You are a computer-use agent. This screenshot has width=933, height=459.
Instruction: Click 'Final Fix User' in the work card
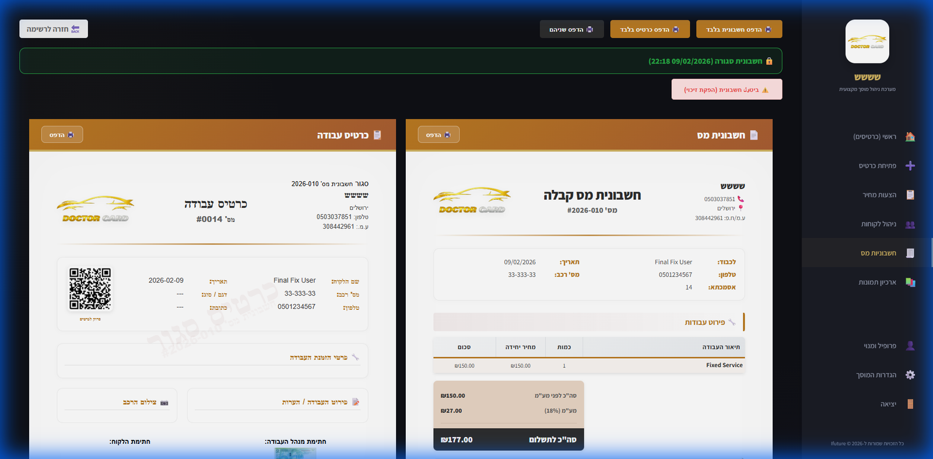294,280
